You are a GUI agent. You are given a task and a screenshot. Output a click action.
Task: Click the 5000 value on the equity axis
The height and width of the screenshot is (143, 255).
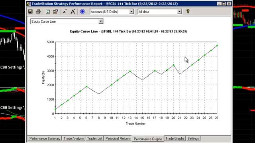(50, 42)
